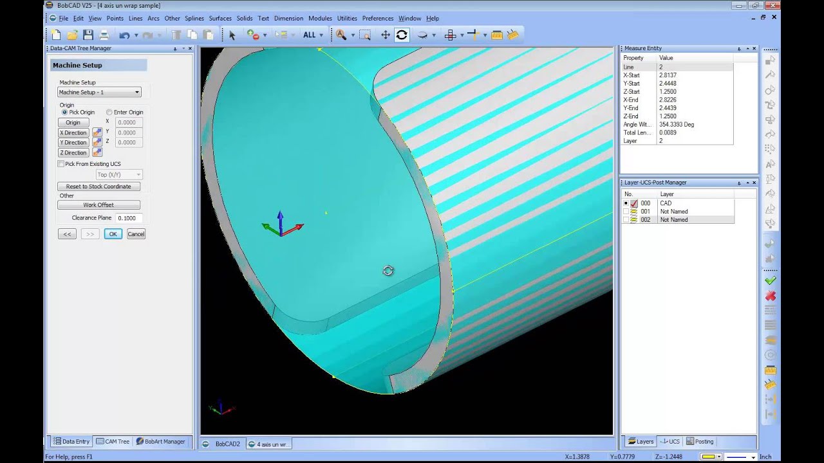This screenshot has width=824, height=463.
Task: Click the Work Offset button
Action: (98, 205)
